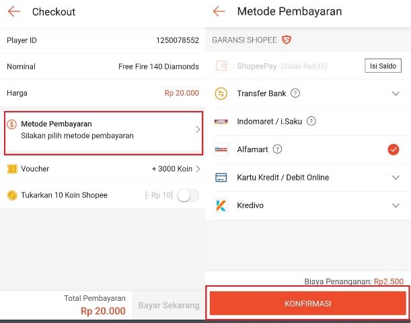Expand the Kartu Kredit / Debit Online options
Screen dimensions: 411x323
coord(396,178)
